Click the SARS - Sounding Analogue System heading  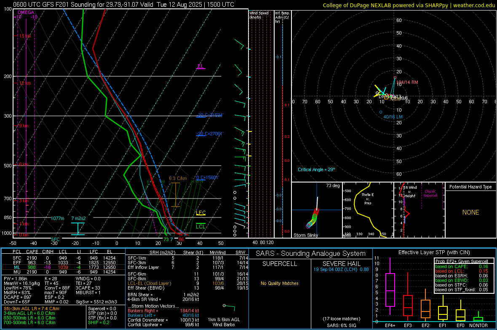click(x=311, y=254)
